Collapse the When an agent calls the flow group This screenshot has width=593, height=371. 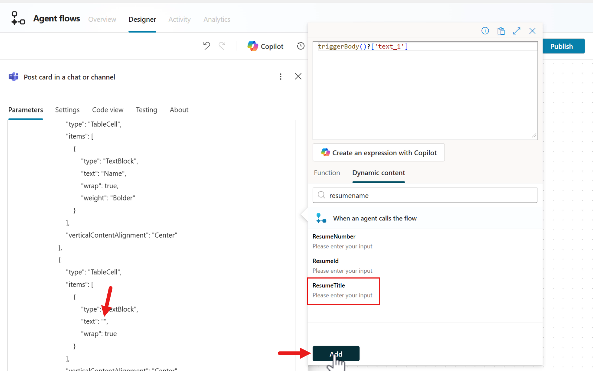click(375, 218)
